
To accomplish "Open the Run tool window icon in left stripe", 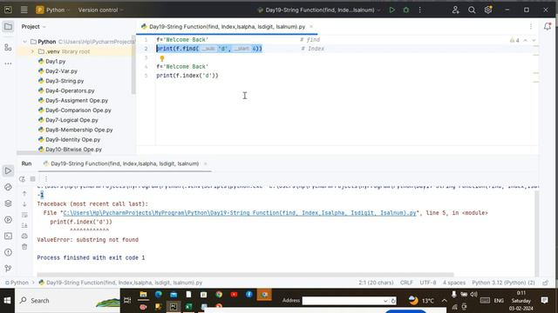I will click(8, 170).
